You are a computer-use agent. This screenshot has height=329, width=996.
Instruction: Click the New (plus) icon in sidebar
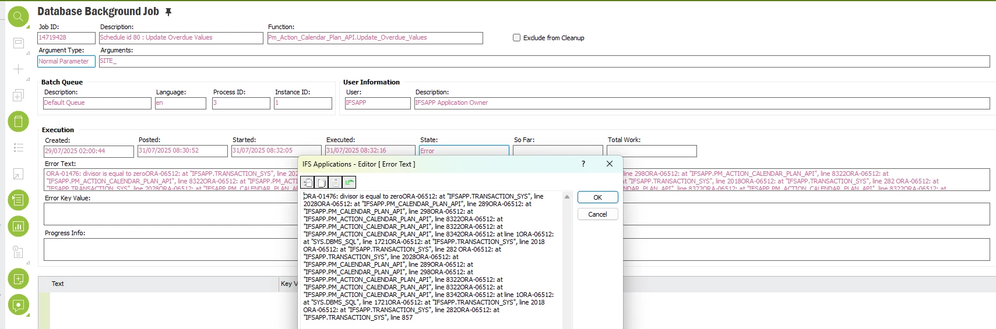[x=18, y=69]
